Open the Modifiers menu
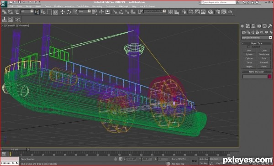The image size is (274, 166). pos(58,6)
